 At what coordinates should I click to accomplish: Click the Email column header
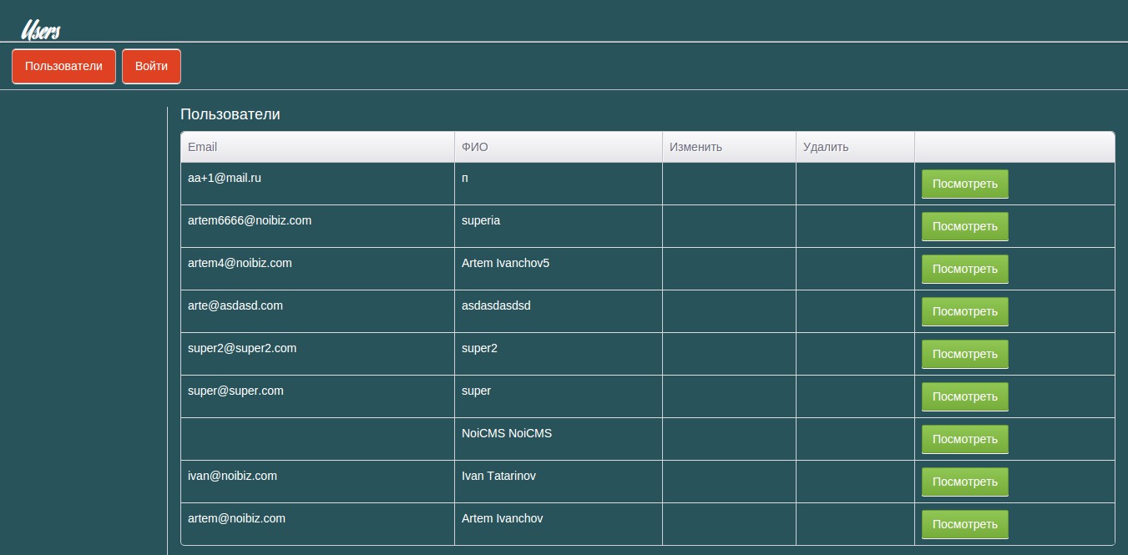pos(317,147)
